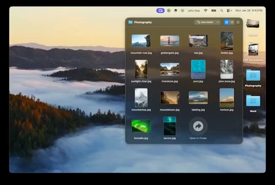This screenshot has height=185, width=275.
Task: Click the mountaintop.jpg thumbnail
Action: 141,98
